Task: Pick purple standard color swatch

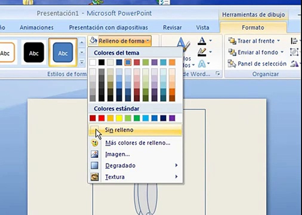Action: (172, 118)
